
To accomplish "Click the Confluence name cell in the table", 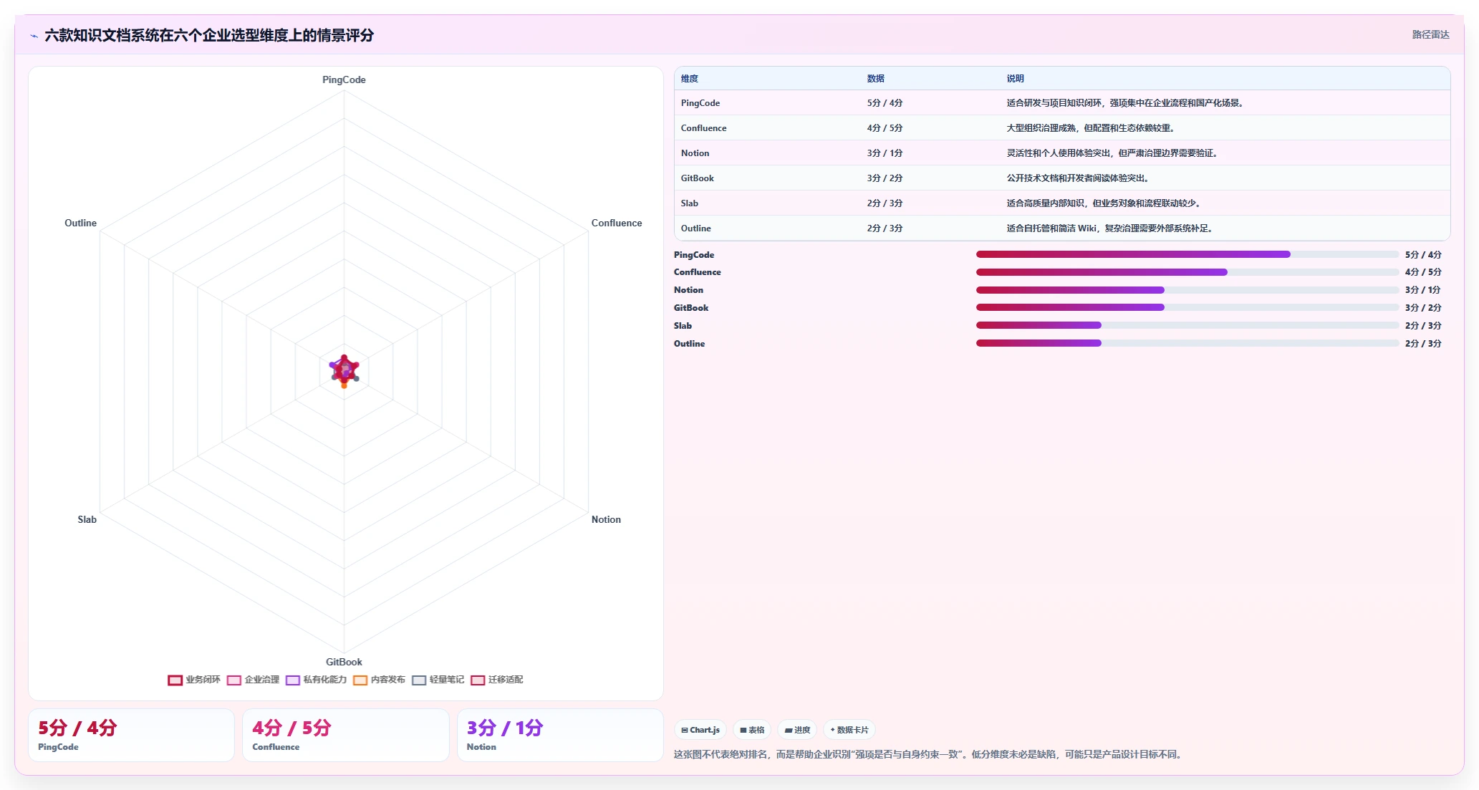I will coord(703,128).
